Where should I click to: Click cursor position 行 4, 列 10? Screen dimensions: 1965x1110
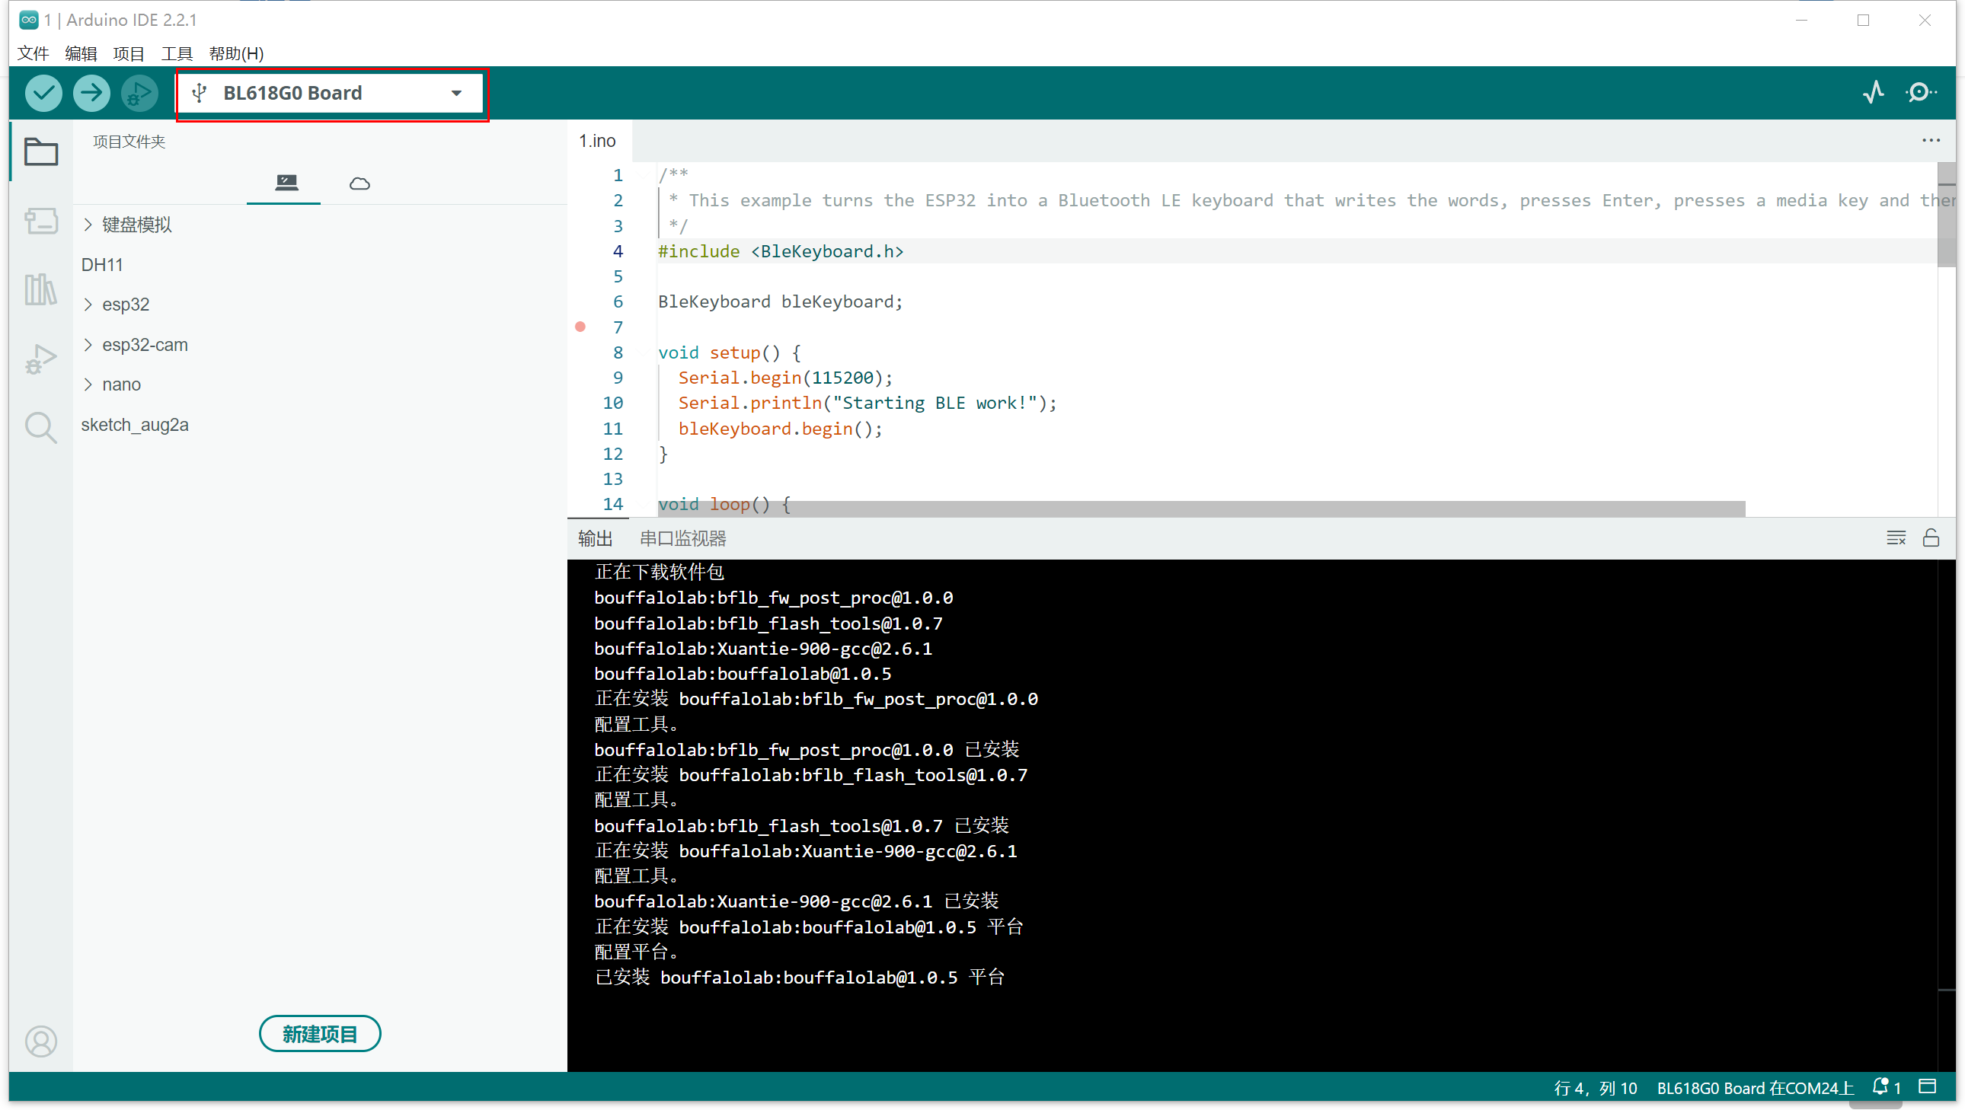pos(1595,1088)
